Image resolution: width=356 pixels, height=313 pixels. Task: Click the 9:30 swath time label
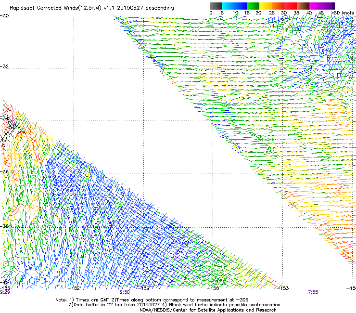[125, 292]
